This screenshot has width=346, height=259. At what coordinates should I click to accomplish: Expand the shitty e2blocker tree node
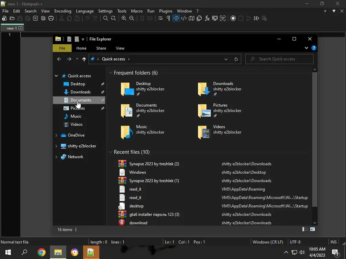tap(56, 146)
